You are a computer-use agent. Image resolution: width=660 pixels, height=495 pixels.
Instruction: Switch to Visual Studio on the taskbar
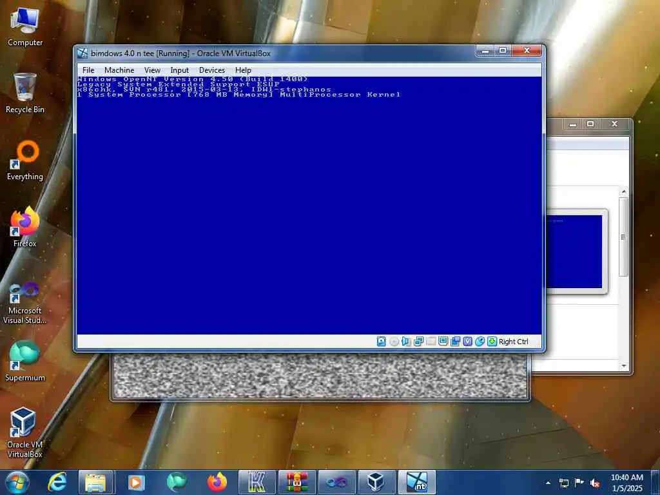pos(336,482)
